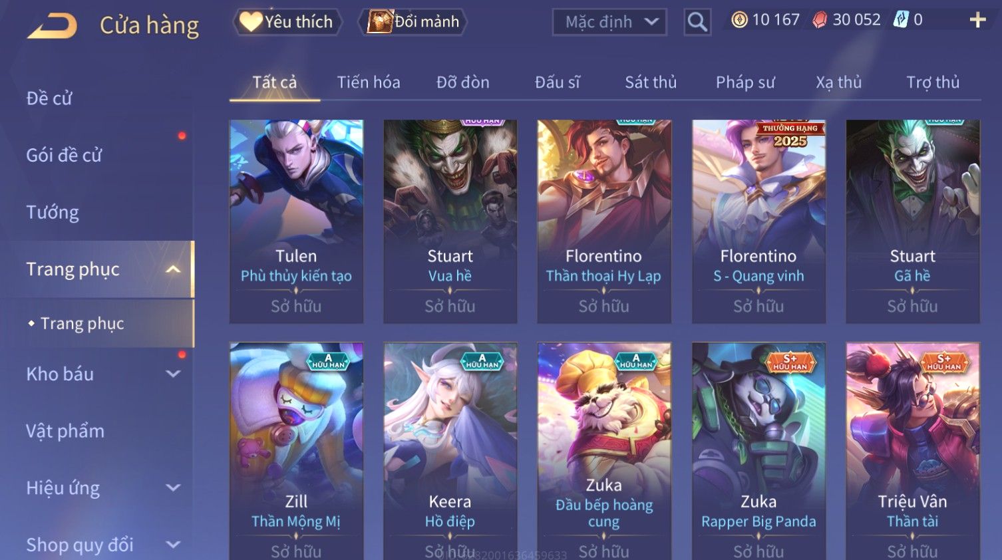Go back using the golden return arrow
The width and height of the screenshot is (1002, 560).
tap(52, 26)
